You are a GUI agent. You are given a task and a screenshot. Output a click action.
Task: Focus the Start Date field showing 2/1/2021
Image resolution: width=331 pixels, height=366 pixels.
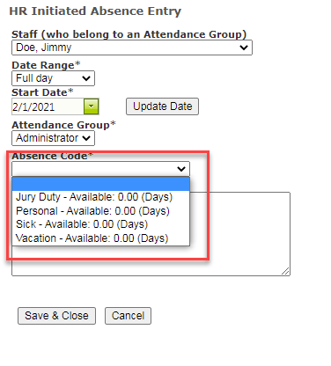tap(48, 106)
